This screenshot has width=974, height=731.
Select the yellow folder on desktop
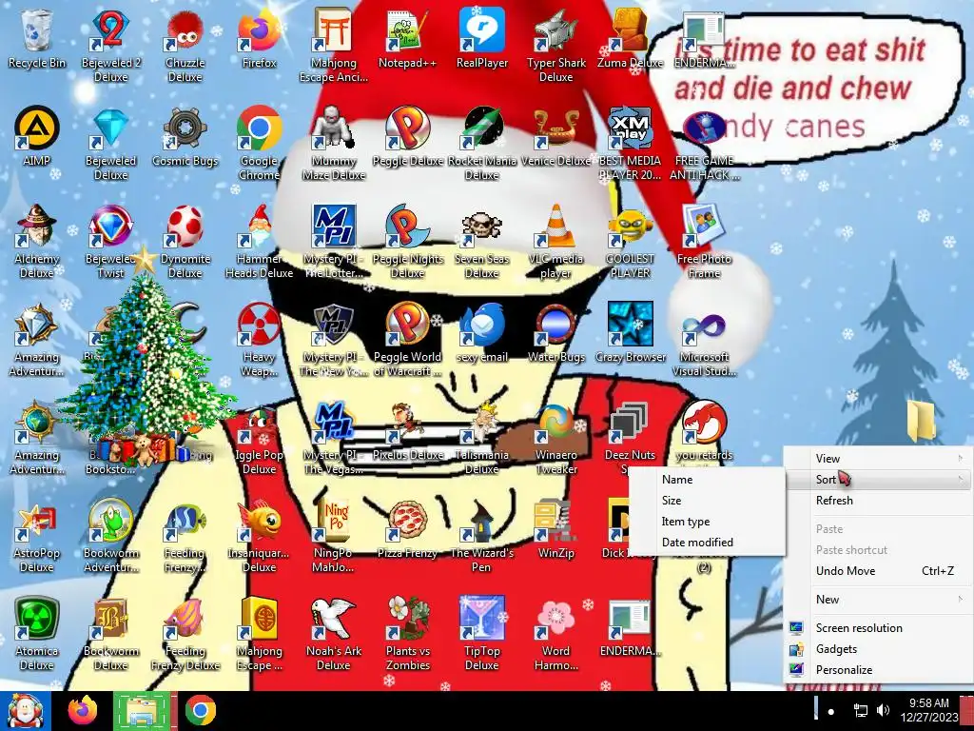tap(922, 420)
